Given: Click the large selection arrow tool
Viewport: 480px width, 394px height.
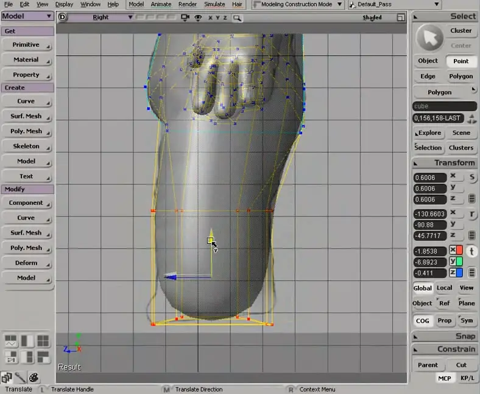Looking at the screenshot, I should (x=429, y=38).
